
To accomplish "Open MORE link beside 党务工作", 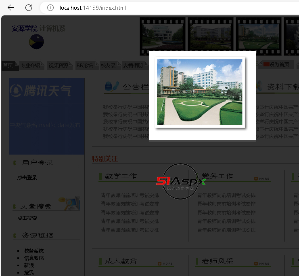I will pos(261,178).
